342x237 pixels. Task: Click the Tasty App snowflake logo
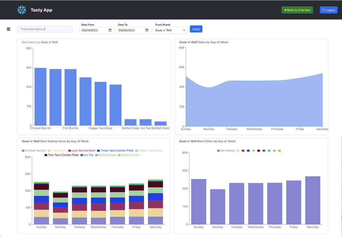click(x=22, y=10)
